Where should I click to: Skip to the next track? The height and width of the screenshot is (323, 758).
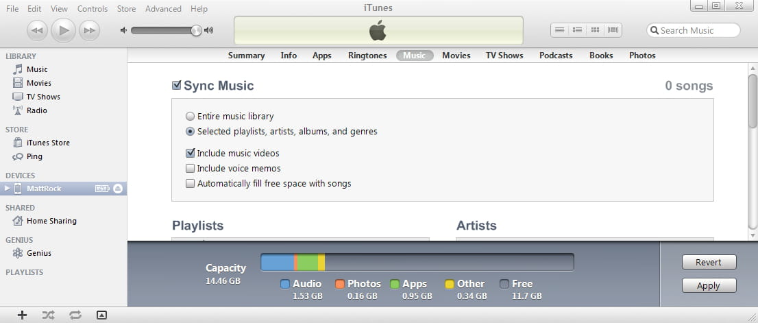click(x=89, y=30)
